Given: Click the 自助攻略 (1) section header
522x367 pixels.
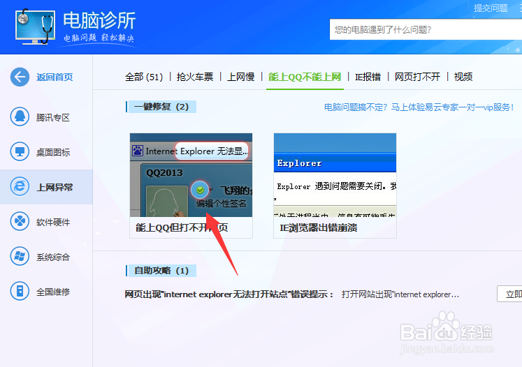Looking at the screenshot, I should [x=161, y=271].
